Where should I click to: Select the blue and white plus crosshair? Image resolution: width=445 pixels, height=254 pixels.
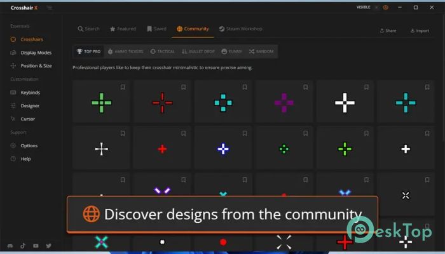click(223, 149)
